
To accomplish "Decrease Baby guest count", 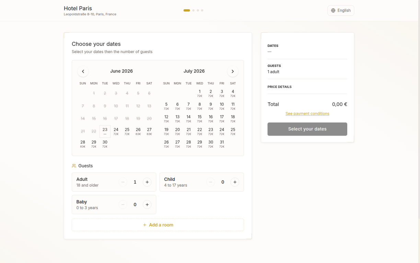I will (123, 205).
